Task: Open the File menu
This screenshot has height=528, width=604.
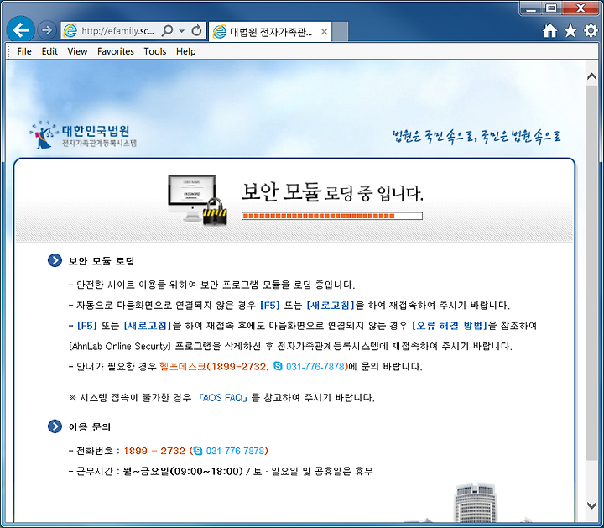Action: coord(24,51)
